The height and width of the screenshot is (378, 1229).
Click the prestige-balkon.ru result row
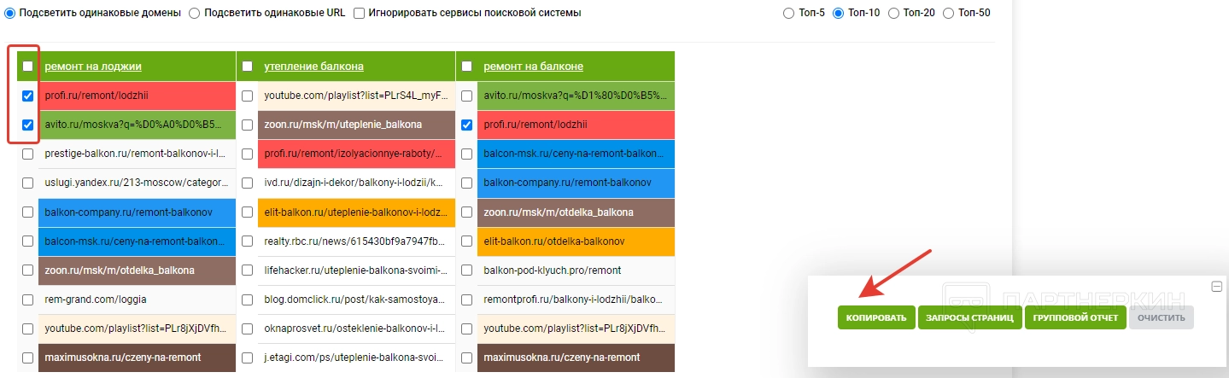tap(135, 154)
